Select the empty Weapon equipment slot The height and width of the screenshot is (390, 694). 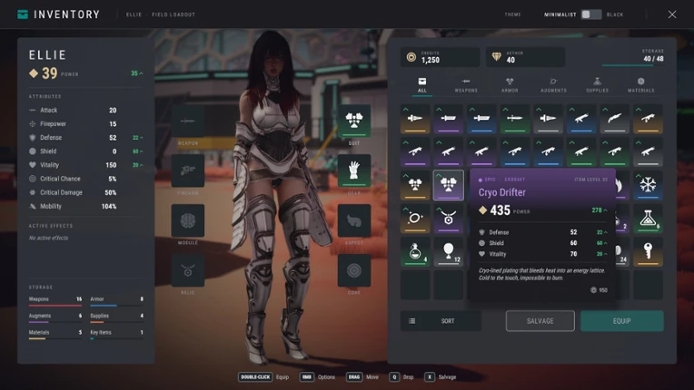pyautogui.click(x=188, y=121)
